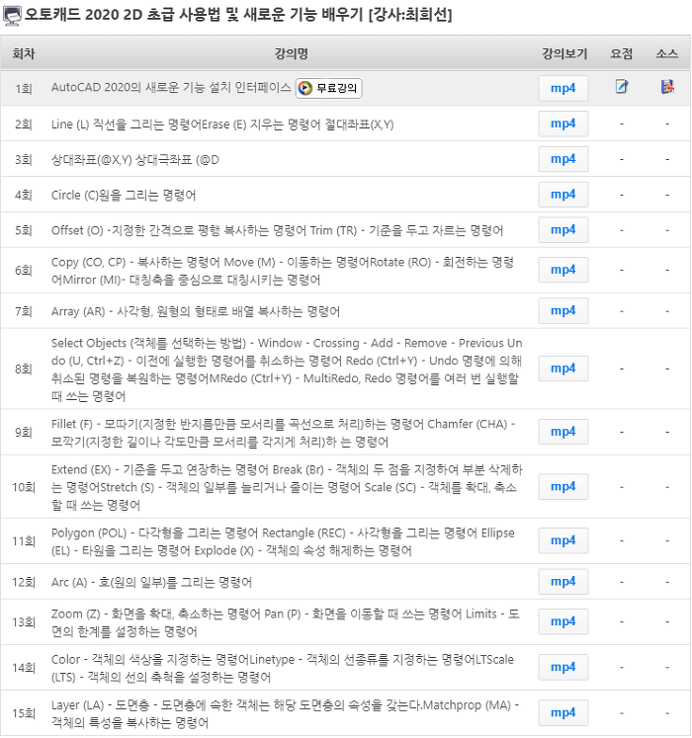
Task: Play the mp4 for lecture 13회 Zoom Pan
Action: pyautogui.click(x=562, y=621)
